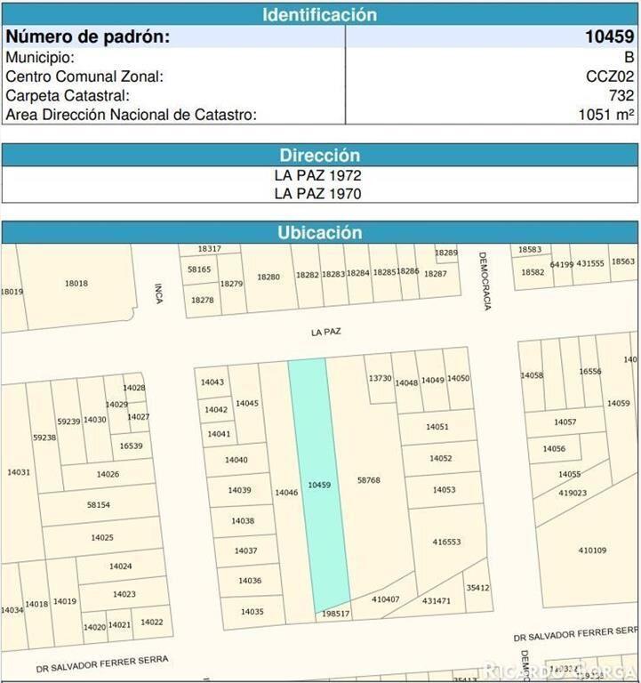
Task: Select parcel 14037 on the map
Action: pyautogui.click(x=245, y=550)
